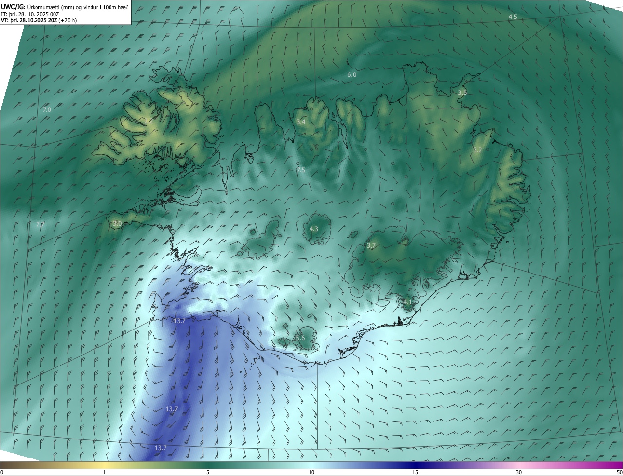Select the 6.0 value off the north coast
This screenshot has width=623, height=476.
pos(352,75)
